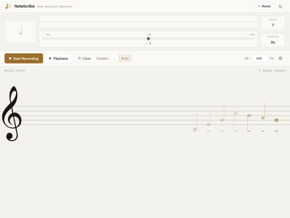Select the third note on the staff
The image size is (290, 218).
pos(222,120)
